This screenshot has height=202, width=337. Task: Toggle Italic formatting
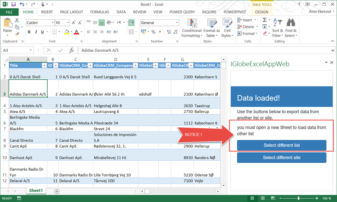tap(36, 32)
